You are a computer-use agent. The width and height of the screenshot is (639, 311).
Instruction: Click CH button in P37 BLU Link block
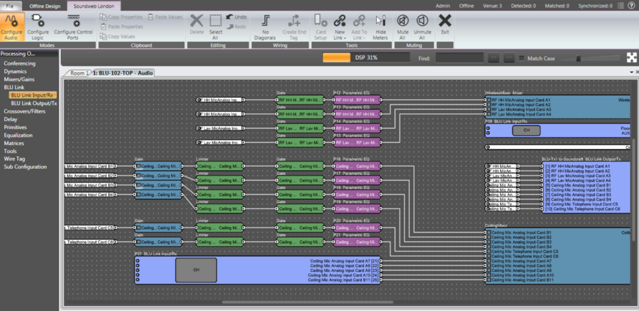(x=196, y=270)
